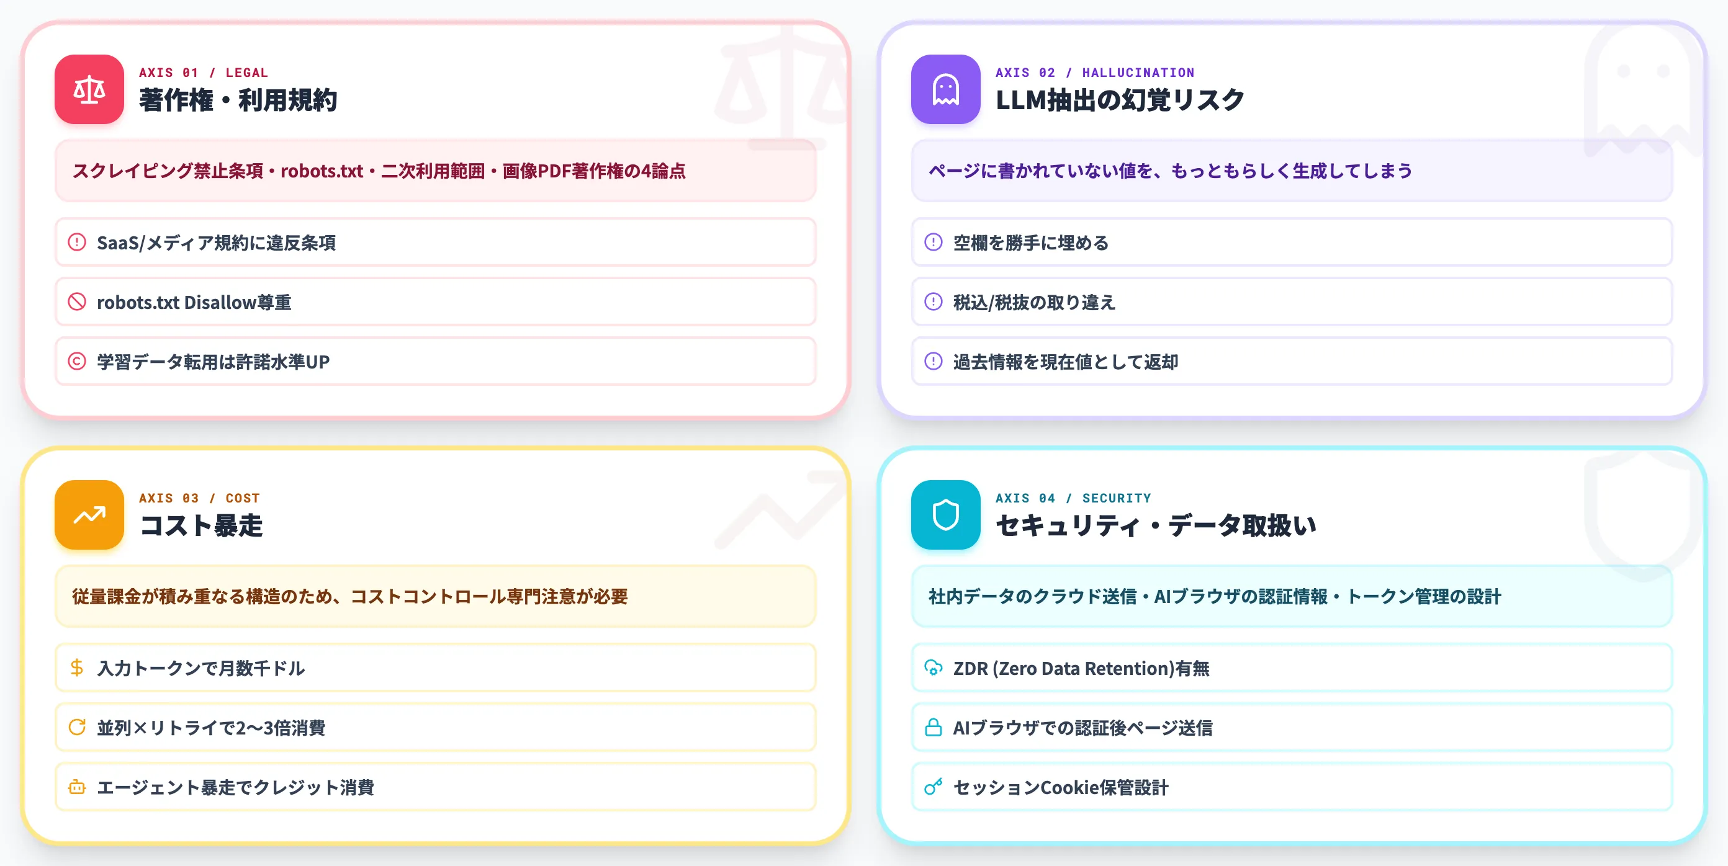Click the text ZDR (Zero Data Retention)有無
Viewport: 1728px width, 866px height.
point(1081,668)
